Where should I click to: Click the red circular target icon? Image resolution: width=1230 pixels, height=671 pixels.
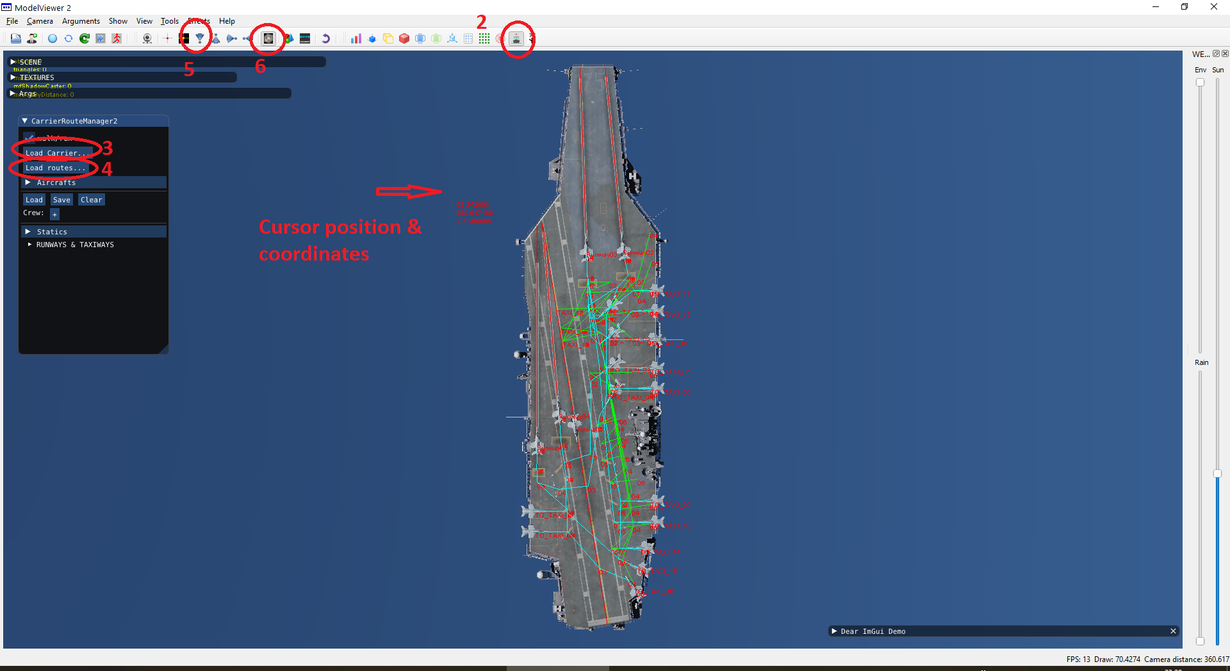500,38
